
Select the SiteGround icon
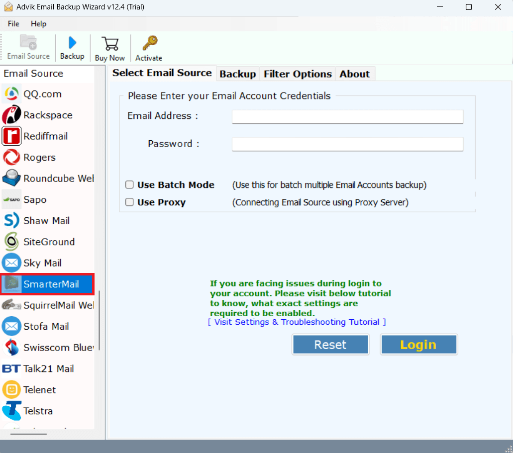click(x=11, y=241)
